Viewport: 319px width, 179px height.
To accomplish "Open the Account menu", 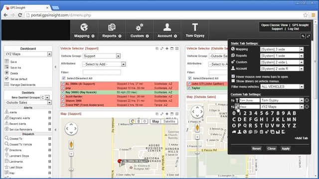I will (167, 30).
